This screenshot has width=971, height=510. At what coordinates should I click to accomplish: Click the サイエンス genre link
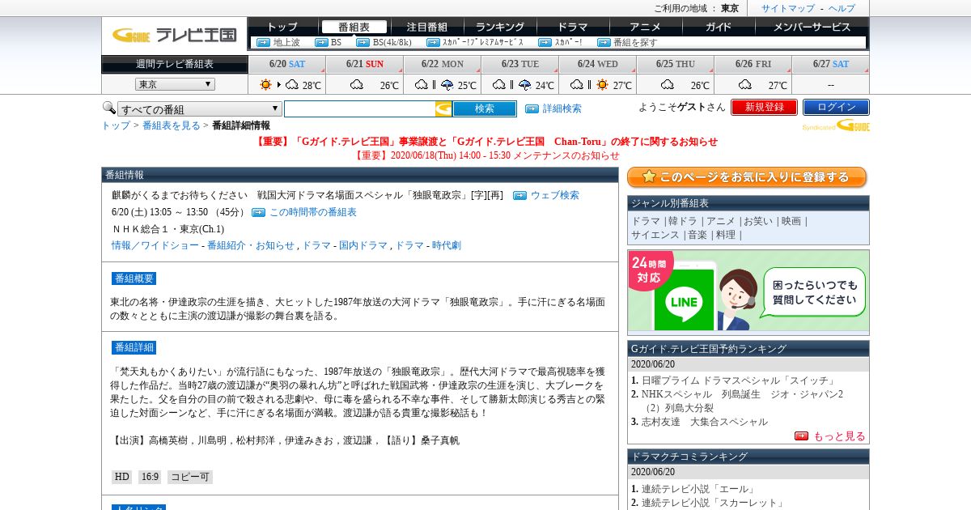[655, 235]
